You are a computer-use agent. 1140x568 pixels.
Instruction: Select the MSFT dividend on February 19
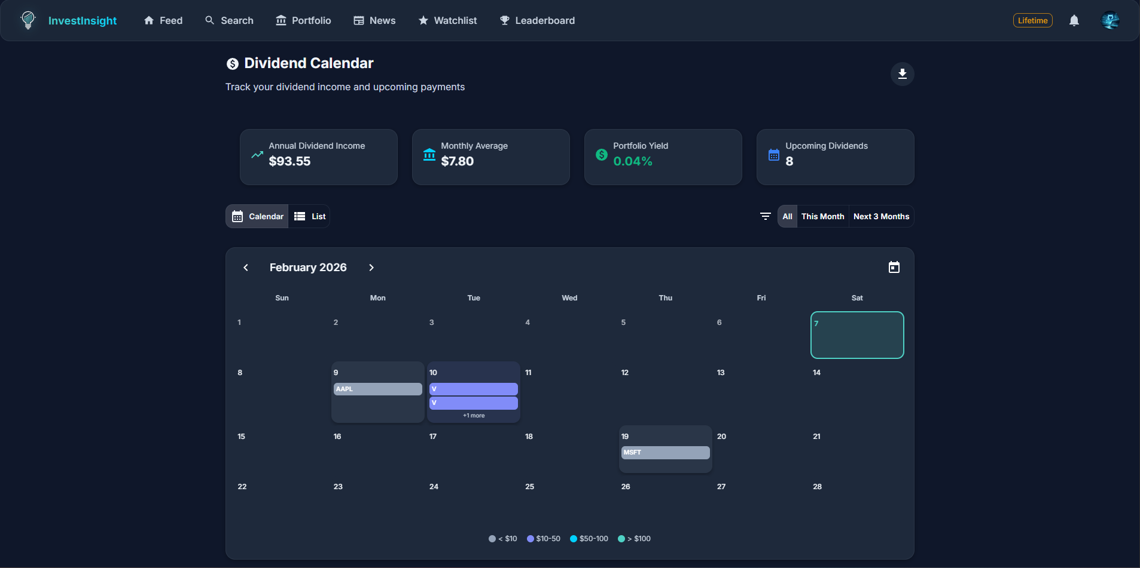(665, 453)
